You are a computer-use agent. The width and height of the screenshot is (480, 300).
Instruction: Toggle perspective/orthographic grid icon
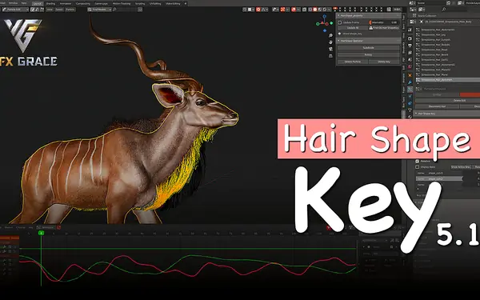tap(330, 56)
